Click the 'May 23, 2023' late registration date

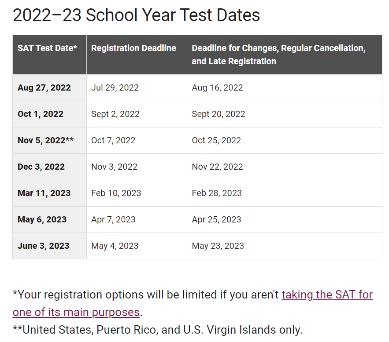(x=218, y=246)
